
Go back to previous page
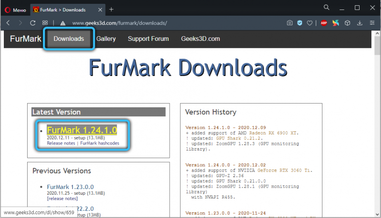[x=8, y=23]
